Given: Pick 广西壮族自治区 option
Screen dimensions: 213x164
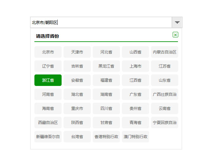Looking at the screenshot, I should (x=165, y=94).
